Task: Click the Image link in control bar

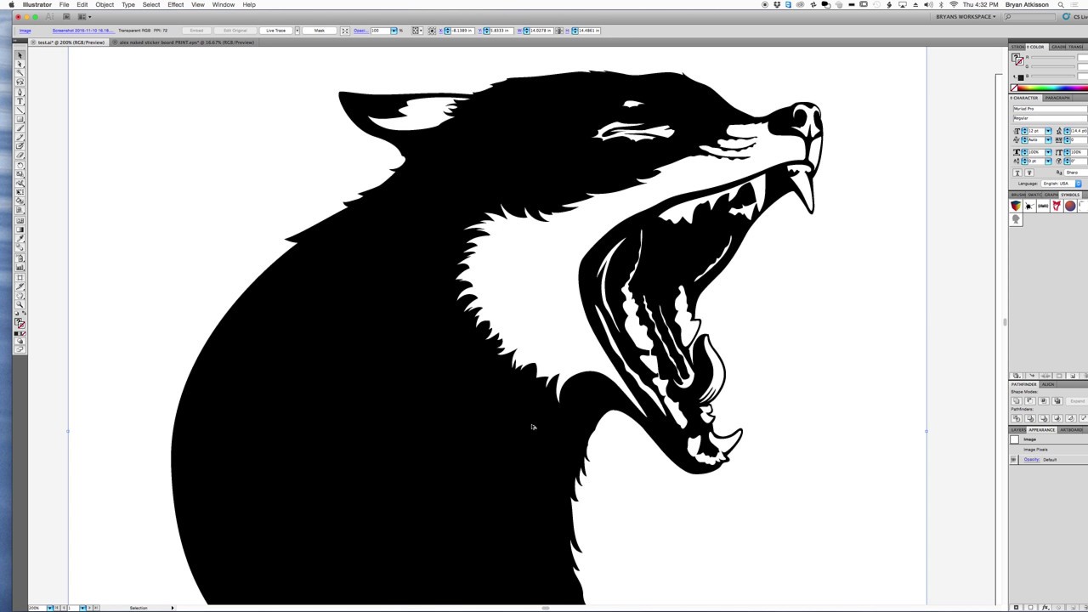Action: (x=25, y=31)
